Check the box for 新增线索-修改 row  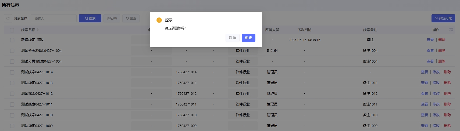[x=12, y=40]
